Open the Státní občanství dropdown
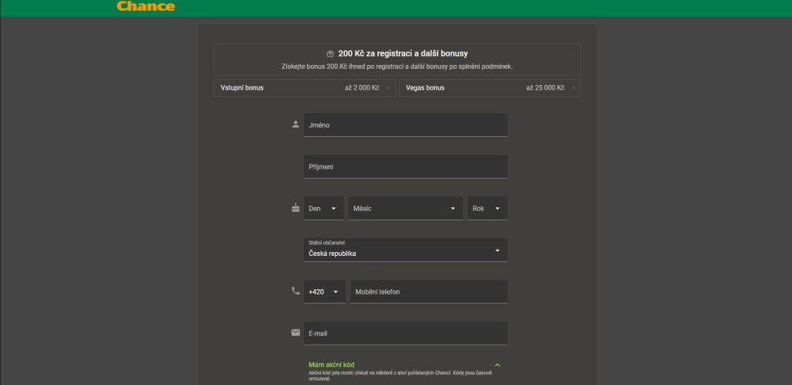The image size is (792, 385). (405, 250)
